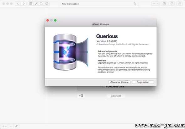Toggle the Compress data checkbox
Viewport: 185px width, 129px height.
point(104,87)
